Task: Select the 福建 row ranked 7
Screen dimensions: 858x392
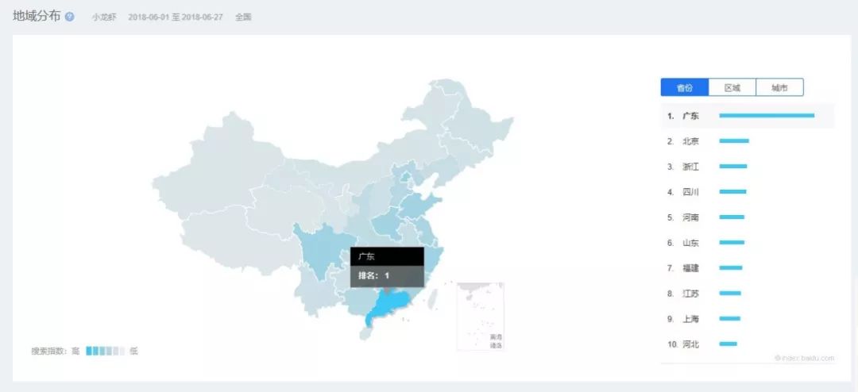Action: (x=748, y=268)
